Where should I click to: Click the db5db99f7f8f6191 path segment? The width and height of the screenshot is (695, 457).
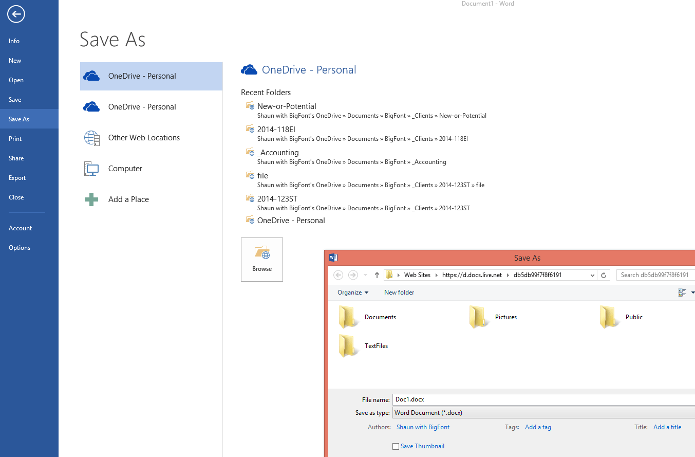[538, 275]
